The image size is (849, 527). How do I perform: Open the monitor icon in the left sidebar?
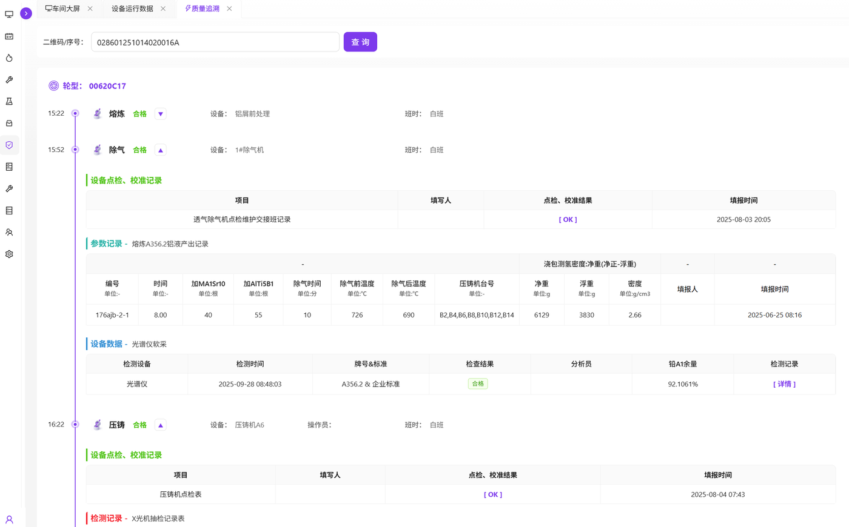[x=9, y=14]
